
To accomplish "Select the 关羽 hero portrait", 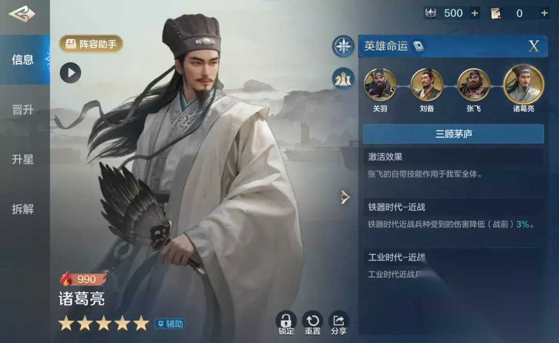I will pos(380,85).
